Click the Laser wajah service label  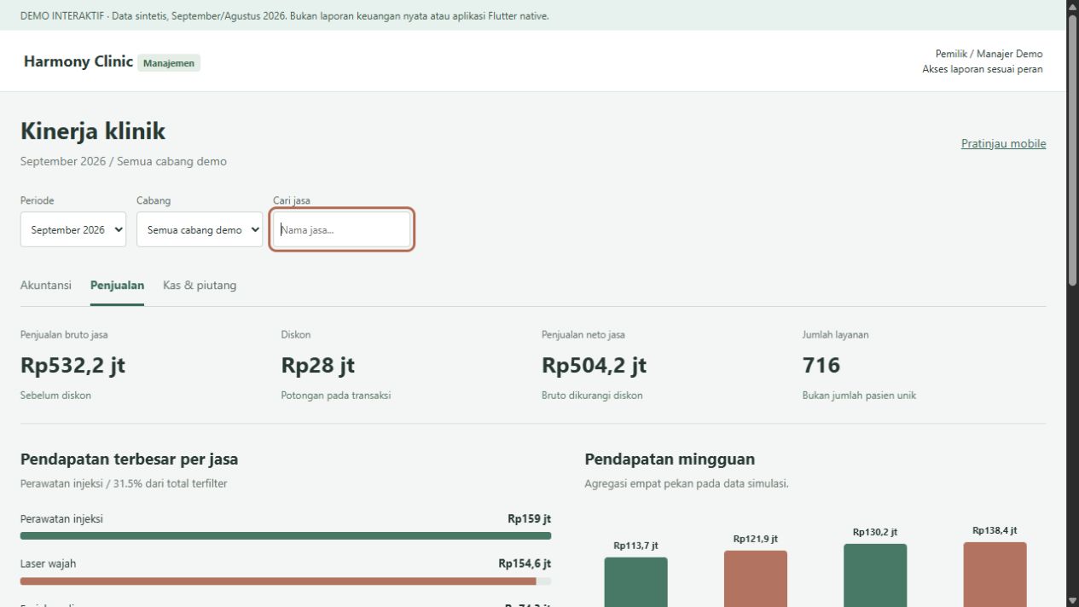click(48, 564)
